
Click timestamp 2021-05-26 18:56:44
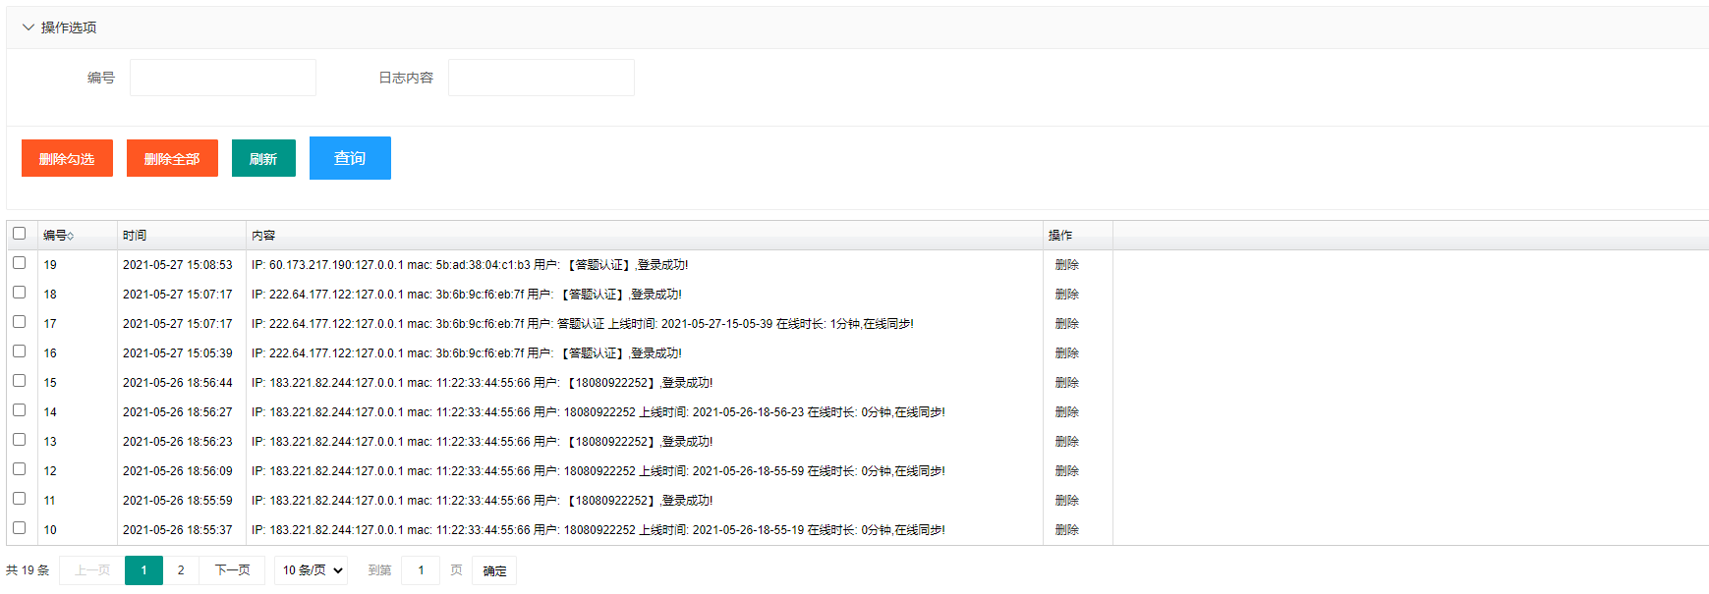tap(178, 383)
